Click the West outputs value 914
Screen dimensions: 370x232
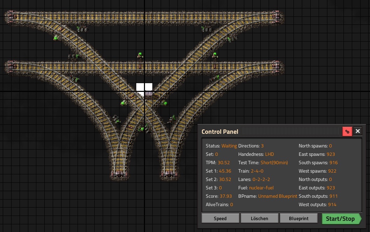[332, 205]
